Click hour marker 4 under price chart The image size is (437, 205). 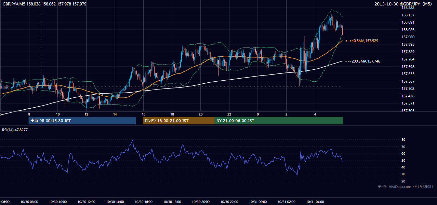coord(315,114)
